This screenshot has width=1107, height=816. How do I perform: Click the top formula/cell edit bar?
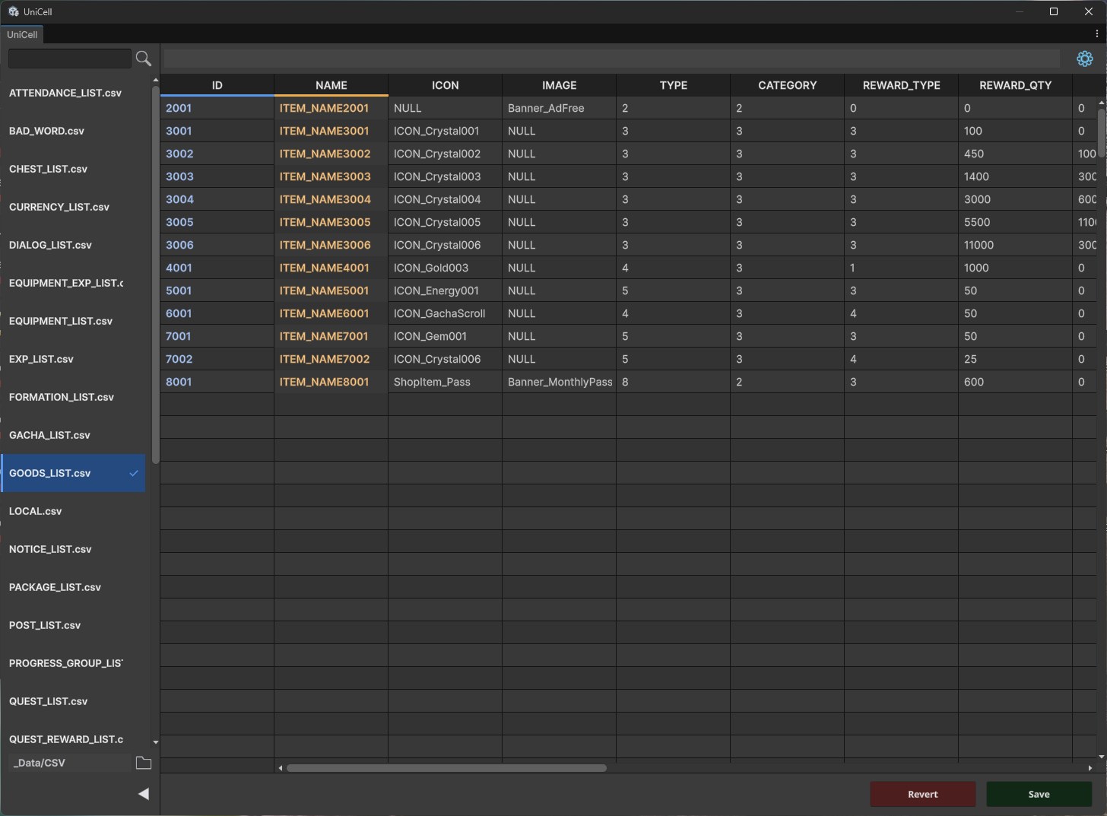tap(611, 59)
